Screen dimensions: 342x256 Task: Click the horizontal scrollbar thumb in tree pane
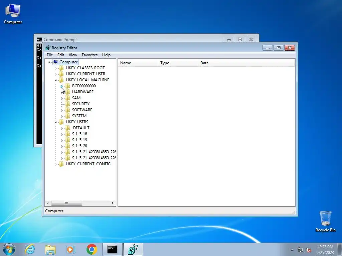(66, 203)
